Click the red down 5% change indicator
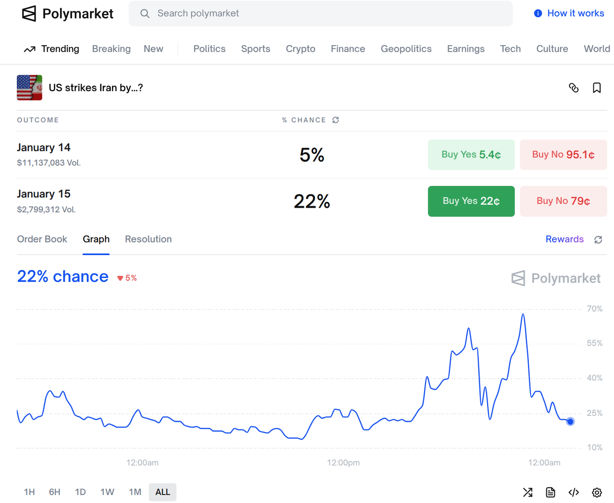The image size is (614, 503). pyautogui.click(x=127, y=278)
